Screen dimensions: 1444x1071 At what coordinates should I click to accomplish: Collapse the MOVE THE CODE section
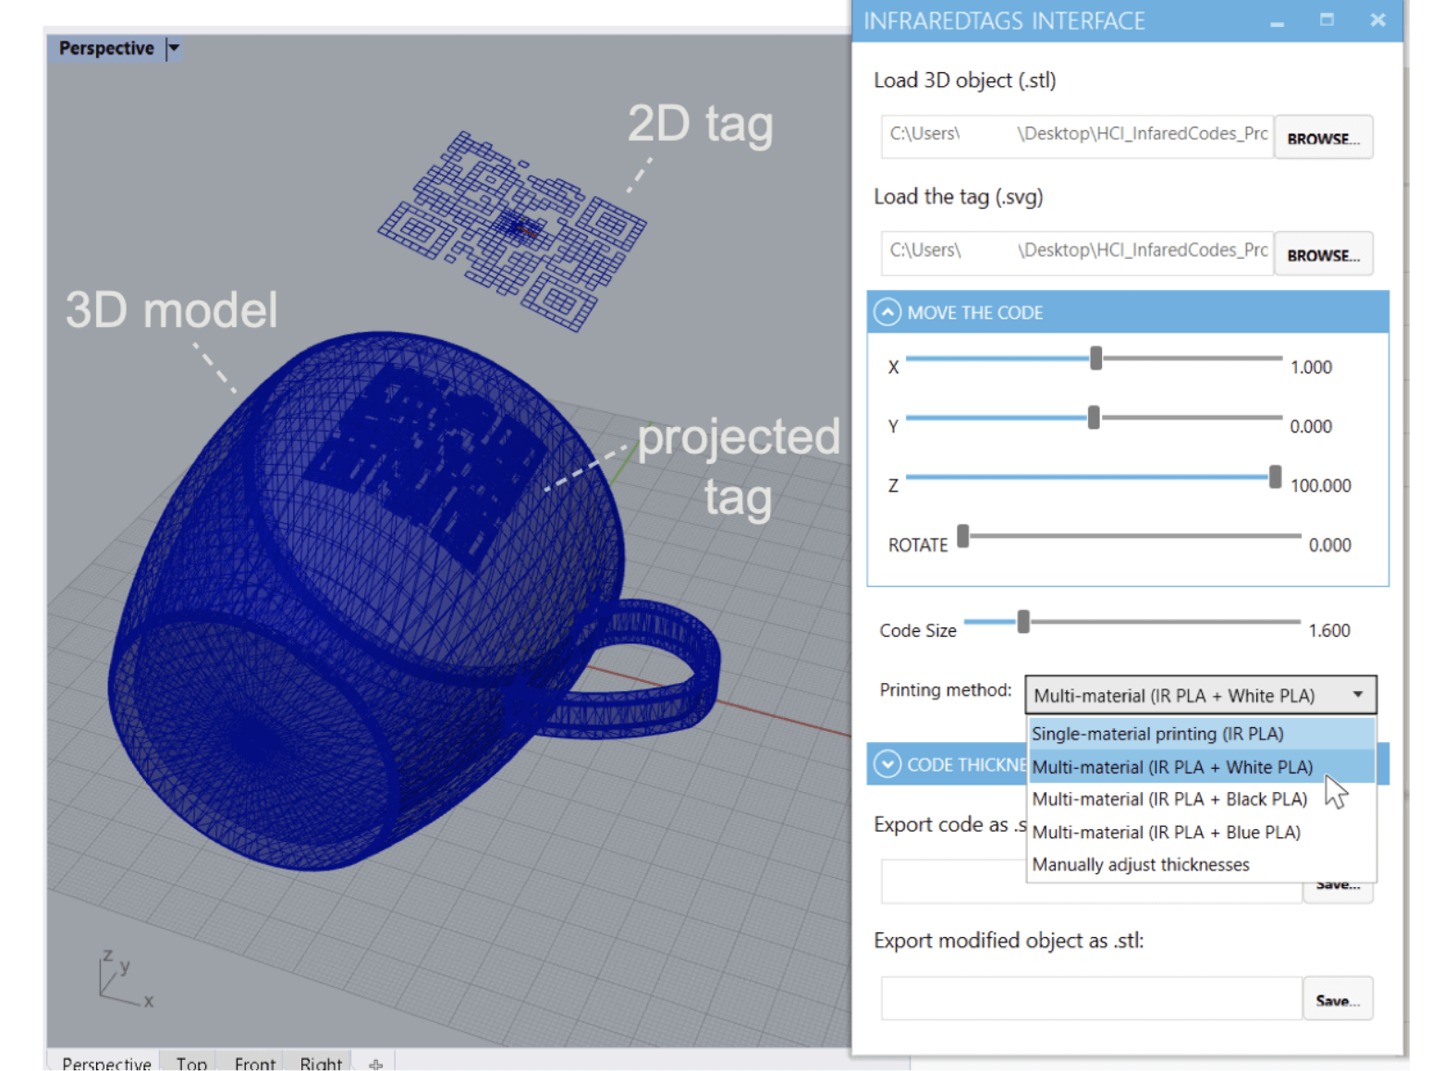click(887, 312)
